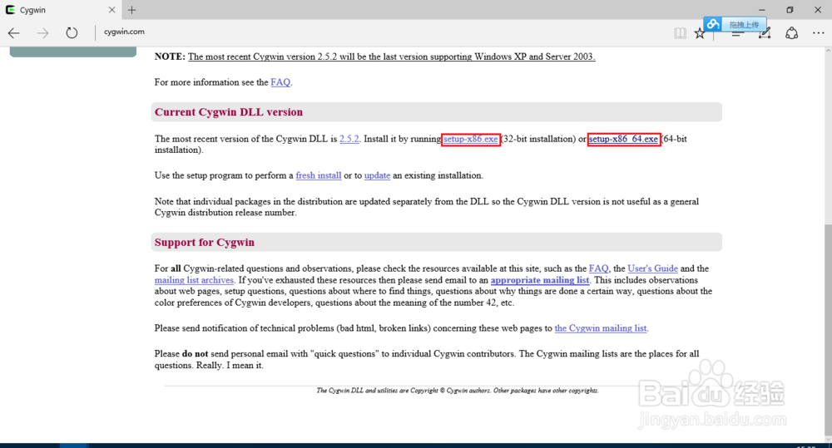This screenshot has height=448, width=832.
Task: Close the browser window
Action: tap(818, 9)
